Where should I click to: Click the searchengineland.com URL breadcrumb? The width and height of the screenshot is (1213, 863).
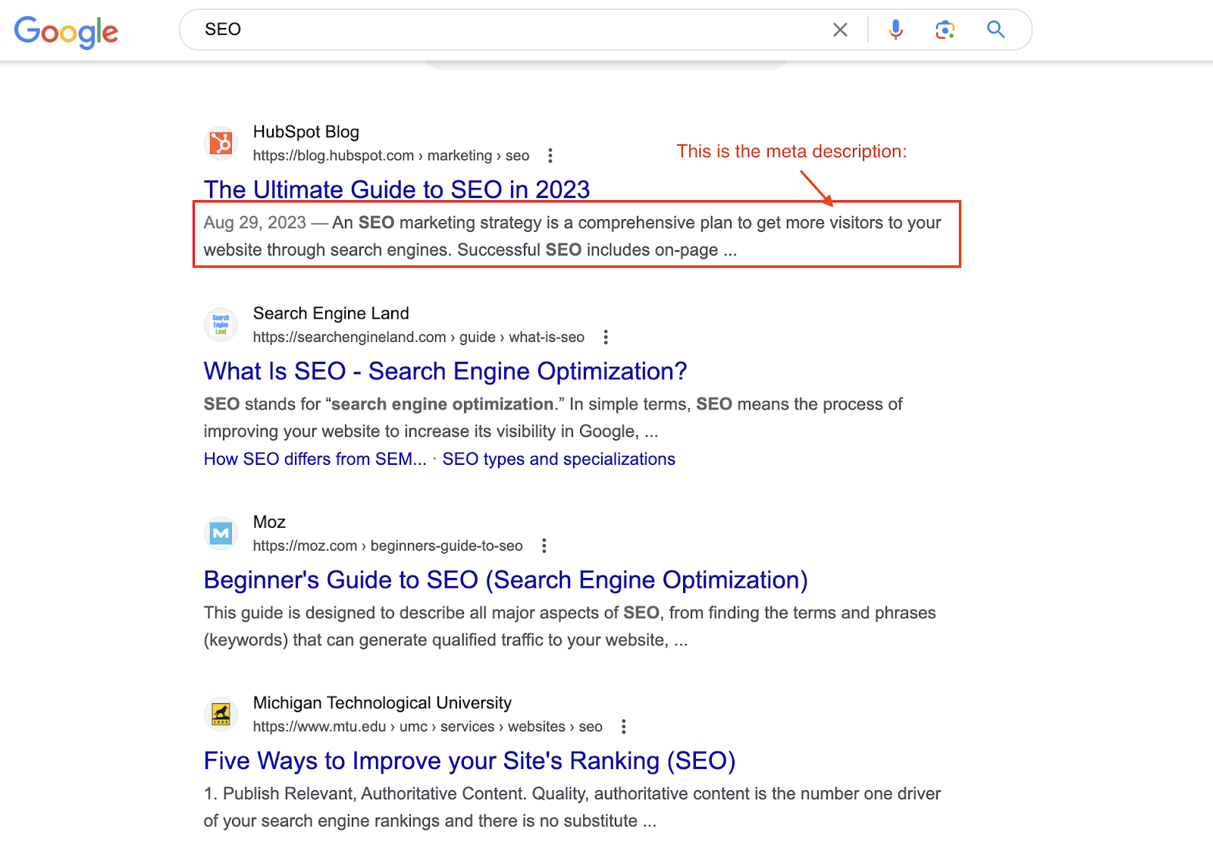(418, 337)
